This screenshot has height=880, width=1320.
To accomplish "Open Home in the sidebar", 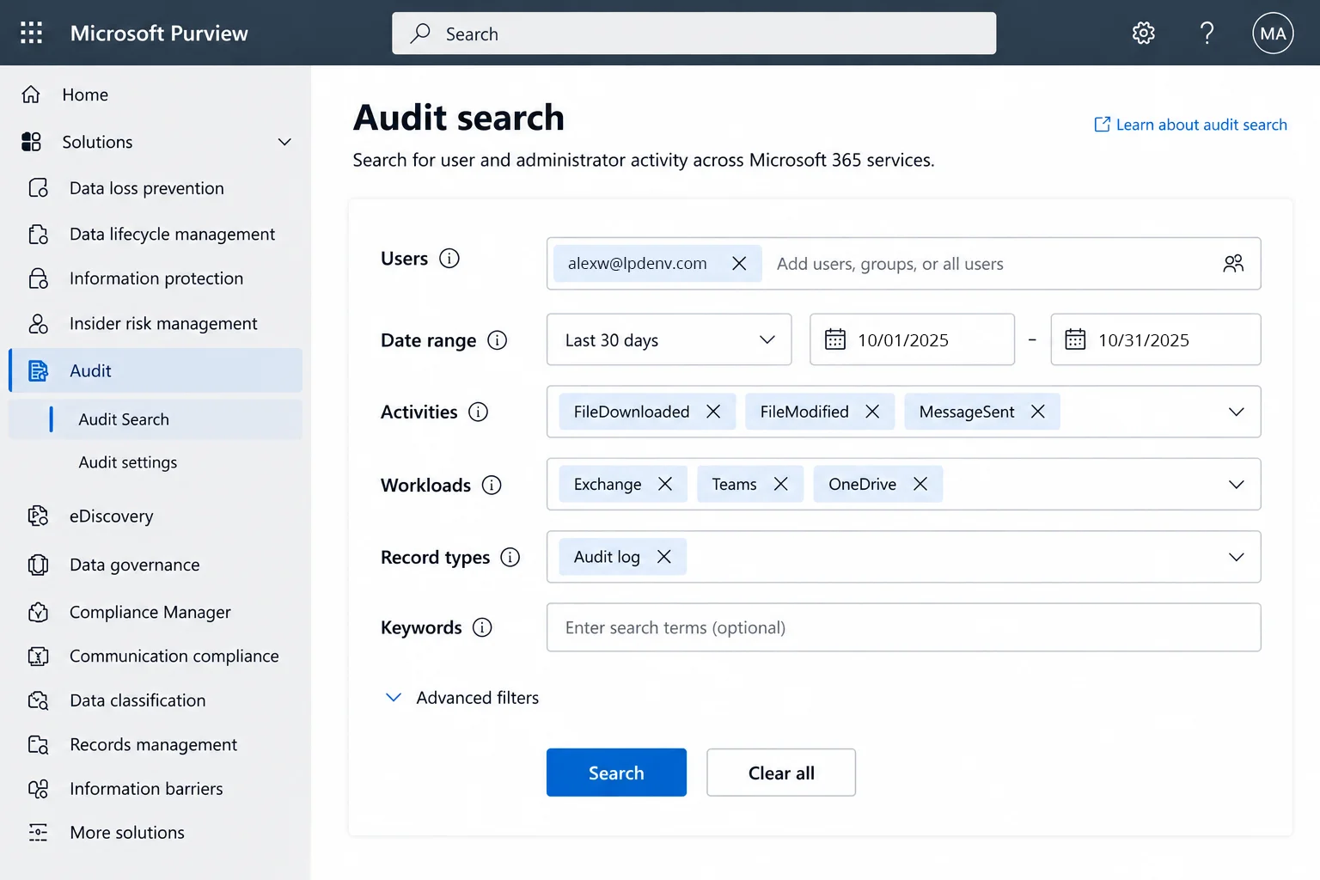I will pyautogui.click(x=155, y=95).
